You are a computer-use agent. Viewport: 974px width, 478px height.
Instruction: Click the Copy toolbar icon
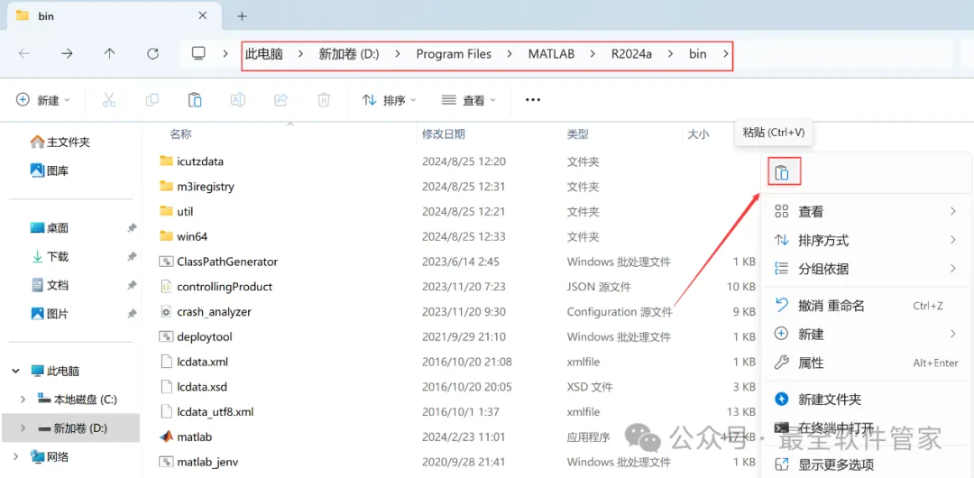pyautogui.click(x=152, y=100)
